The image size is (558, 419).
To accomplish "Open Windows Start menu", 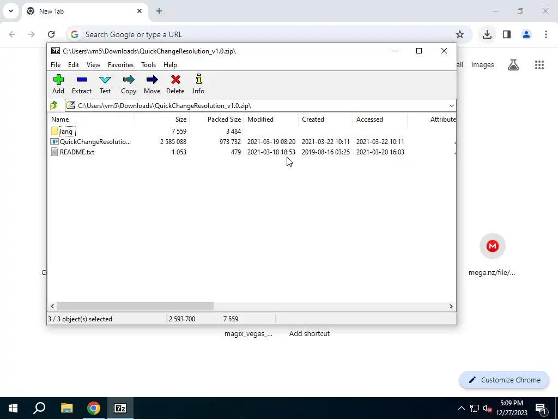I will pos(13,408).
